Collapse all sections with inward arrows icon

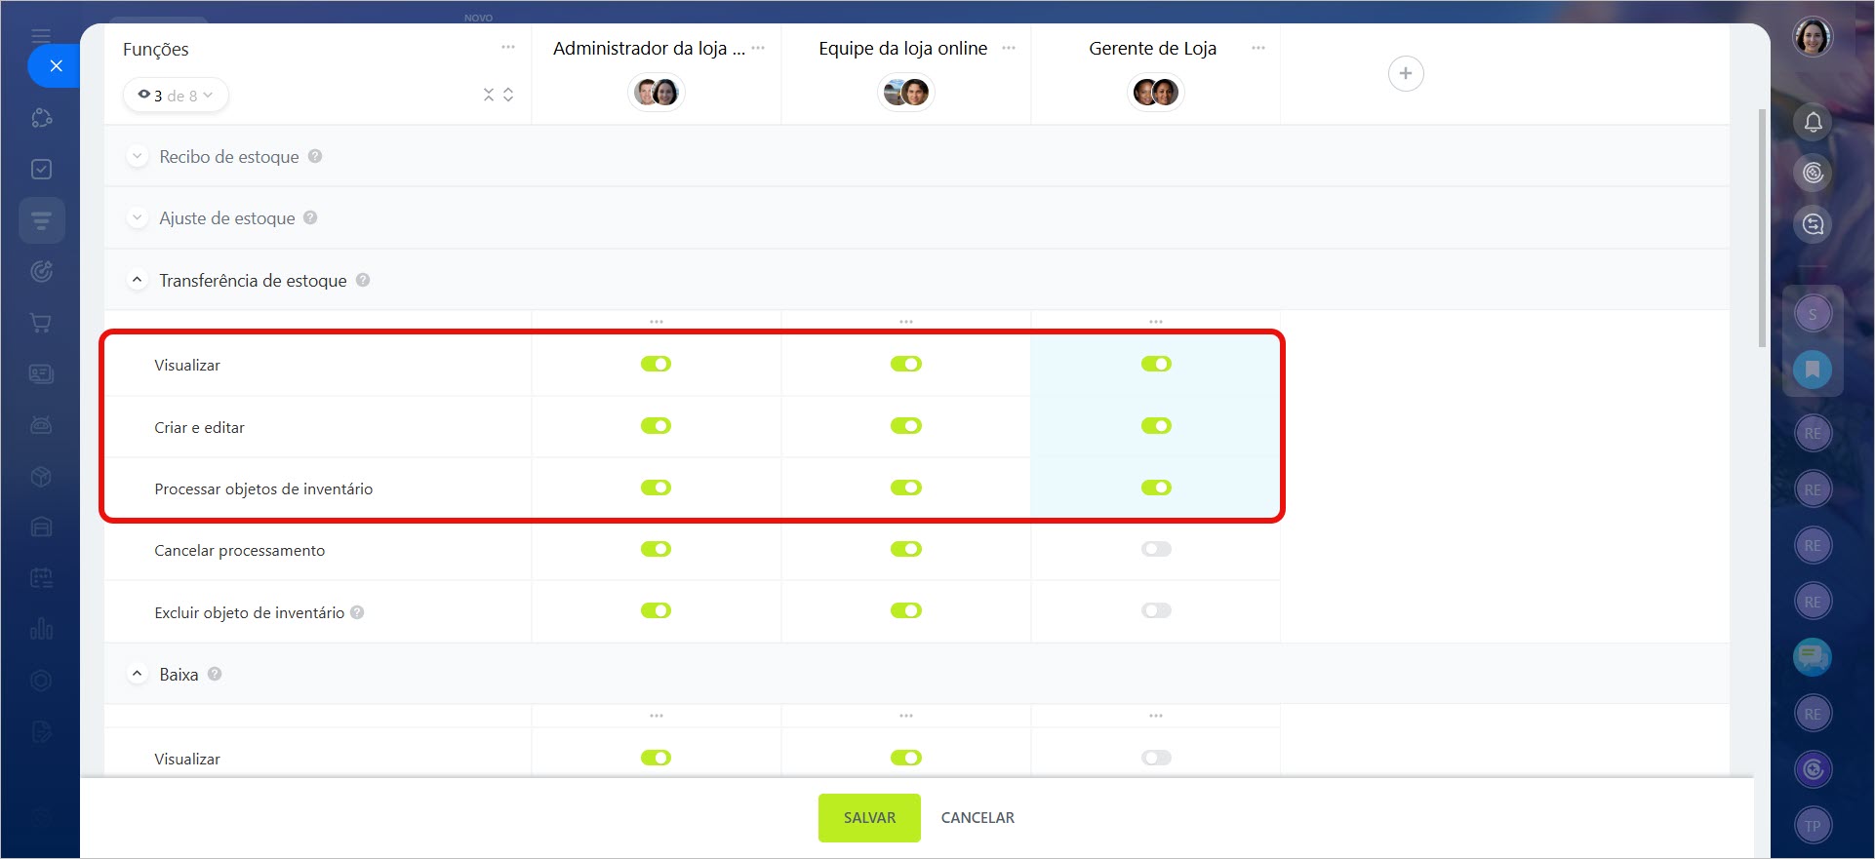[489, 95]
